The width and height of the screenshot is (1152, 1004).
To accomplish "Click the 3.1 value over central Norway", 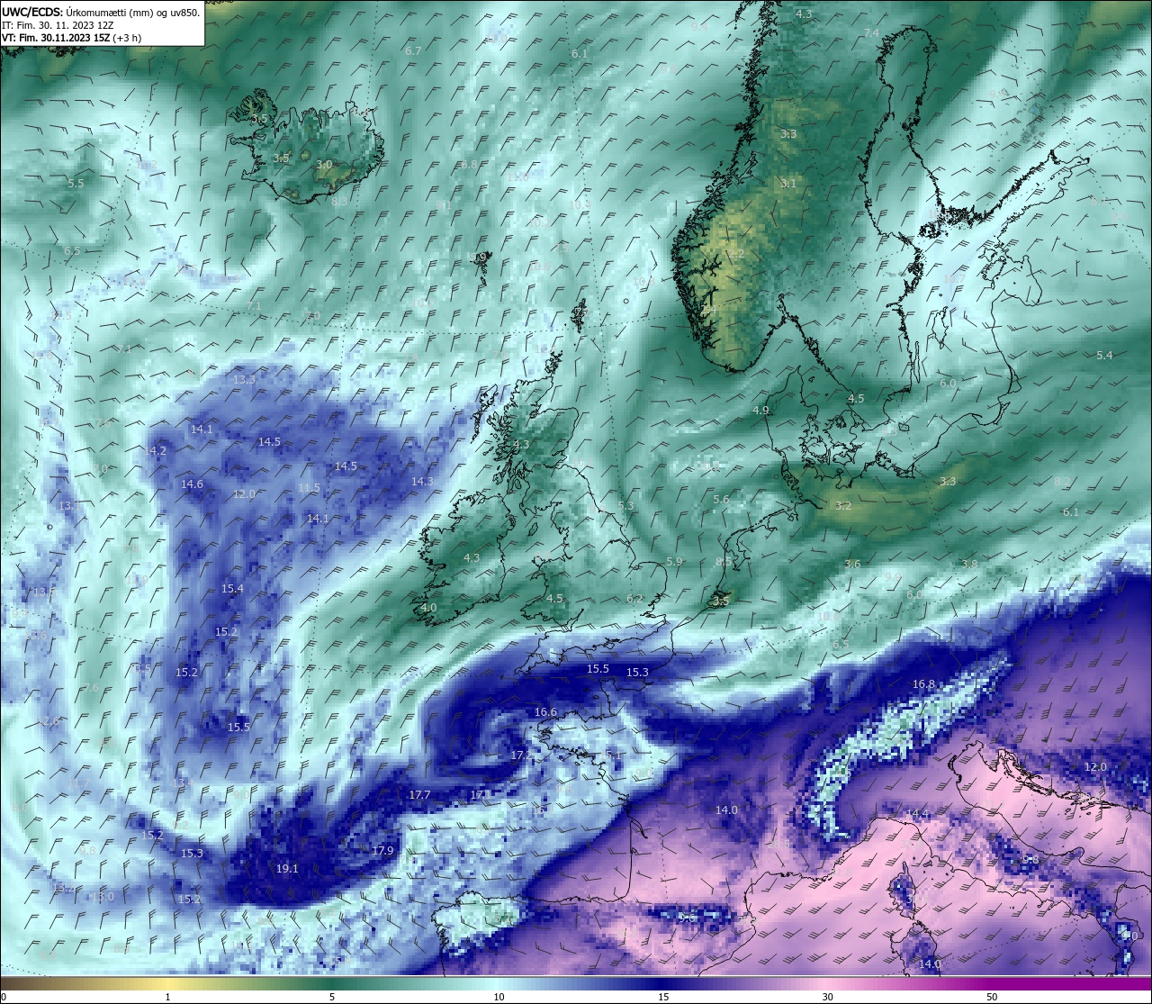I will click(x=788, y=184).
